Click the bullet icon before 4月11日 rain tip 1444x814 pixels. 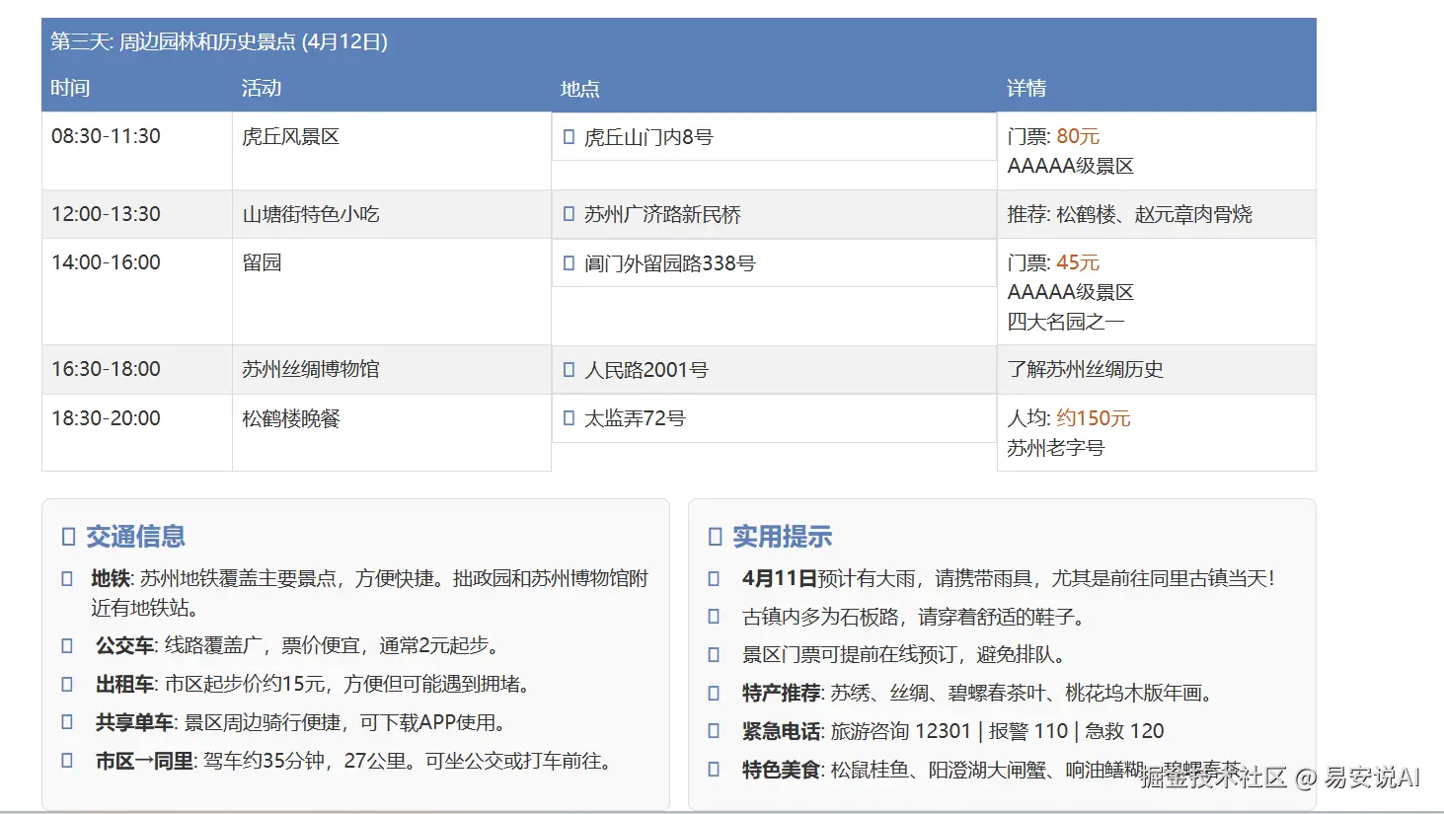click(714, 579)
